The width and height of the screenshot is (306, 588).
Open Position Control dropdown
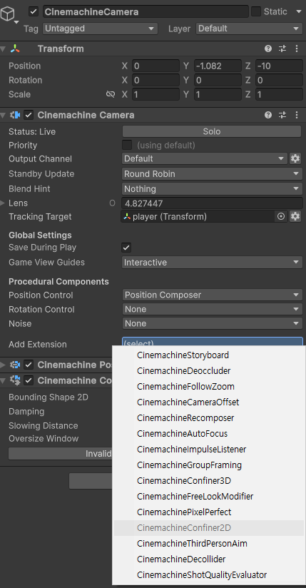tap(212, 295)
